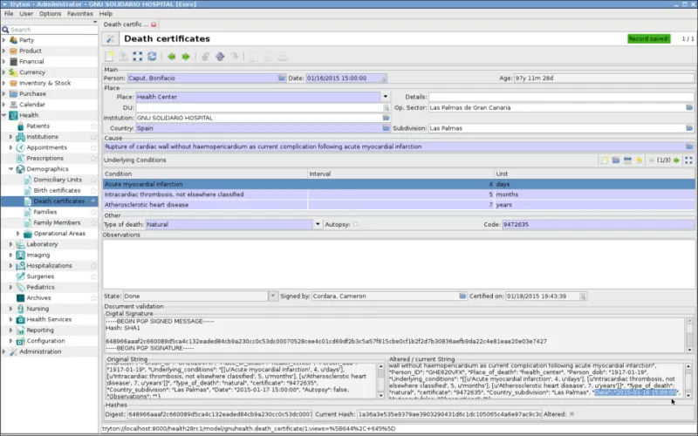Reload the current record
The image size is (698, 436).
pyautogui.click(x=152, y=57)
